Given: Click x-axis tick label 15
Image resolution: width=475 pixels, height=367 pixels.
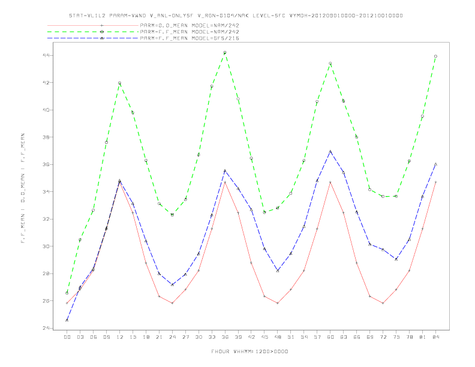Looking at the screenshot, I should pyautogui.click(x=133, y=337).
